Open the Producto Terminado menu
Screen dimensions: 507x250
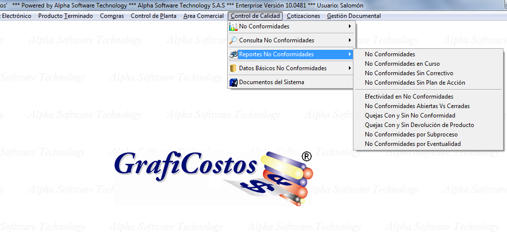(66, 16)
